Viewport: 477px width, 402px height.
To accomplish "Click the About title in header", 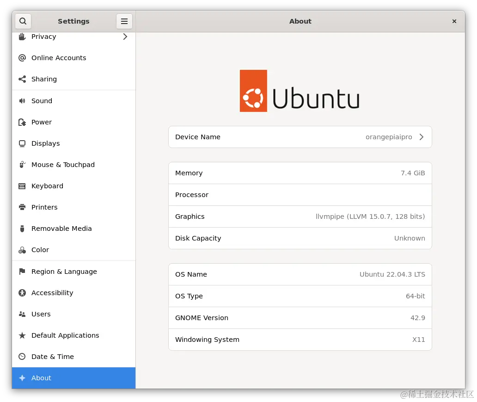I will [x=300, y=21].
